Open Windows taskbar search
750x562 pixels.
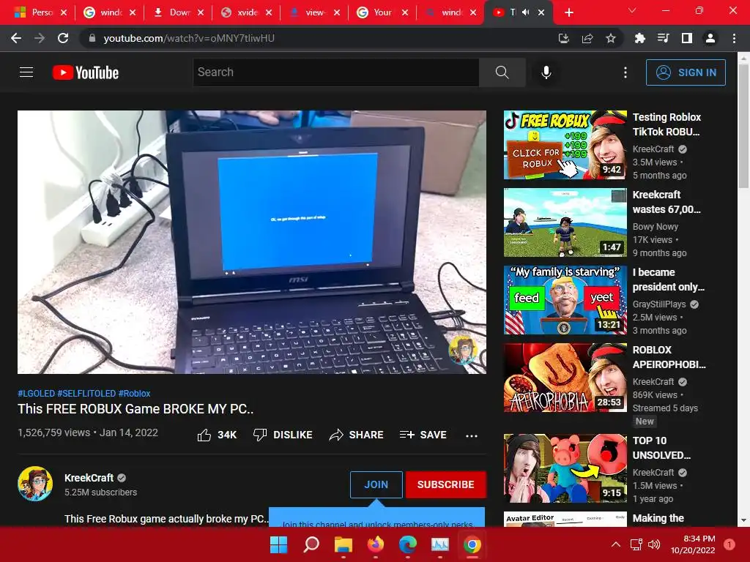(311, 544)
